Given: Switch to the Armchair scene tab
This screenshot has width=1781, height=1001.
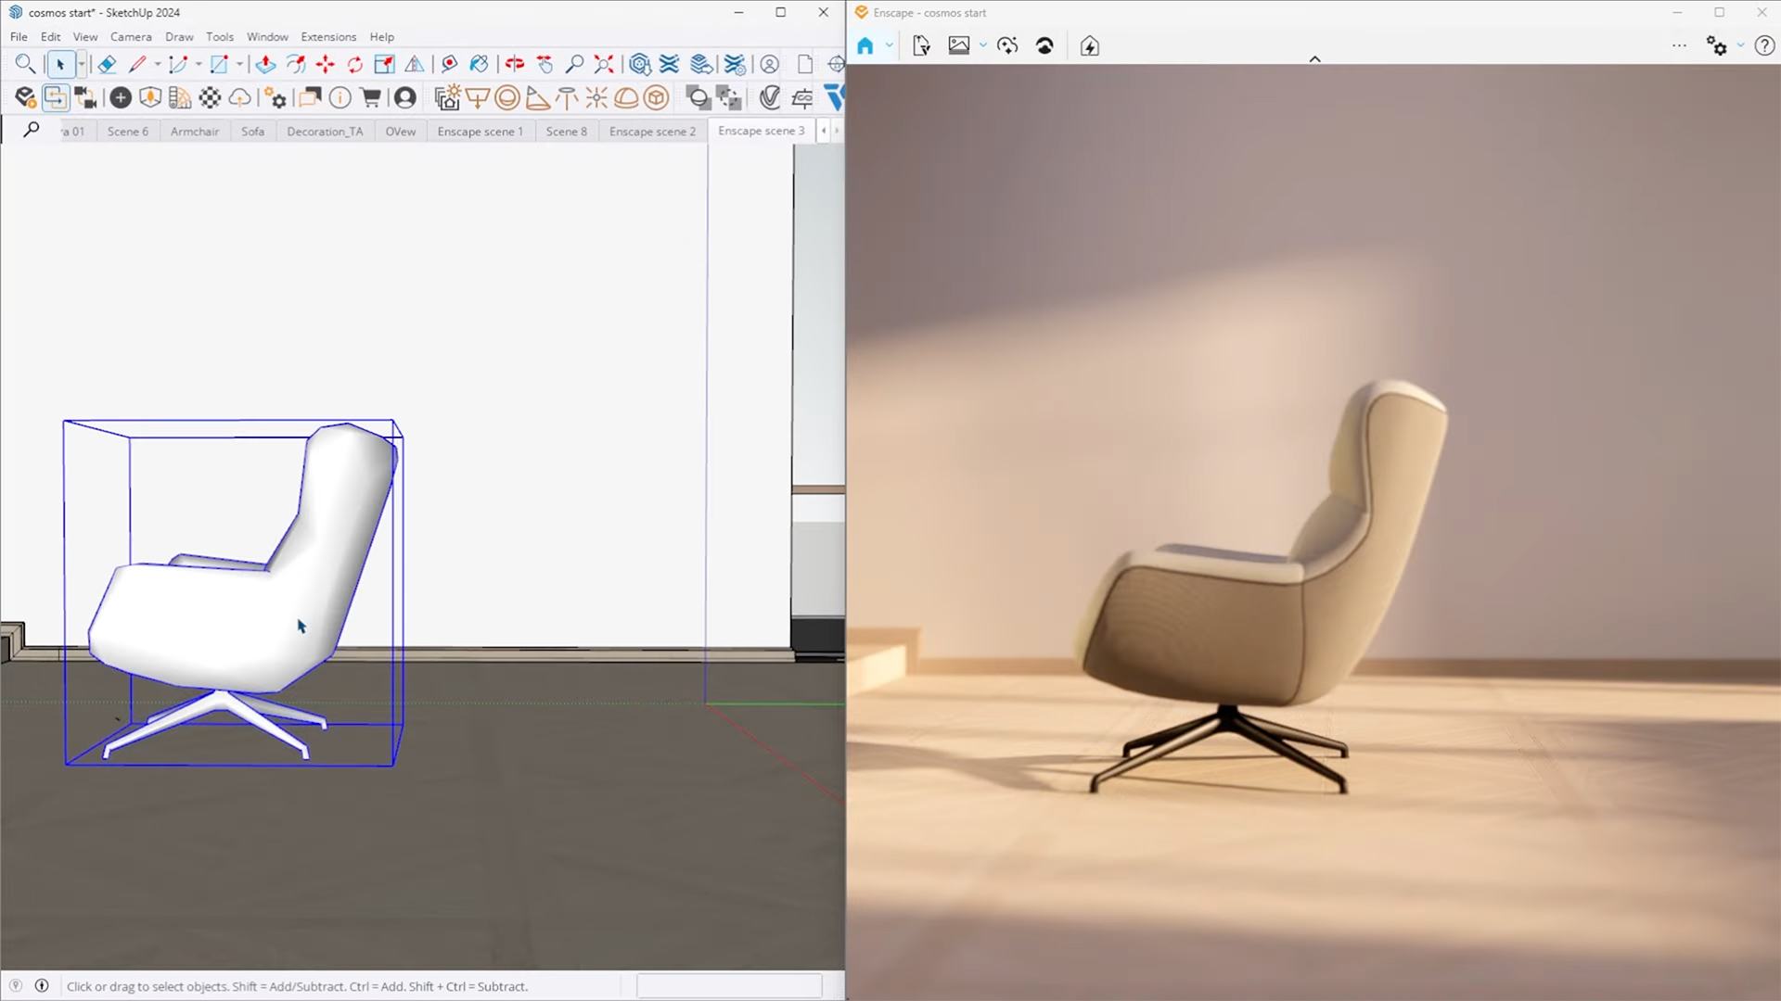Looking at the screenshot, I should point(194,131).
